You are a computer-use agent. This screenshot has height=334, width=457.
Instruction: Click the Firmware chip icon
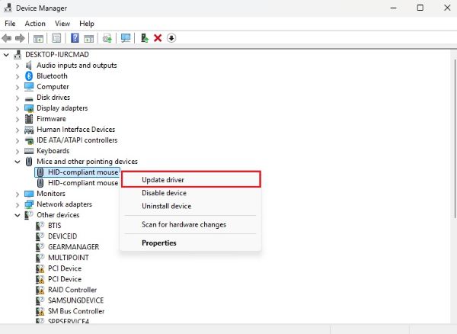tap(29, 119)
